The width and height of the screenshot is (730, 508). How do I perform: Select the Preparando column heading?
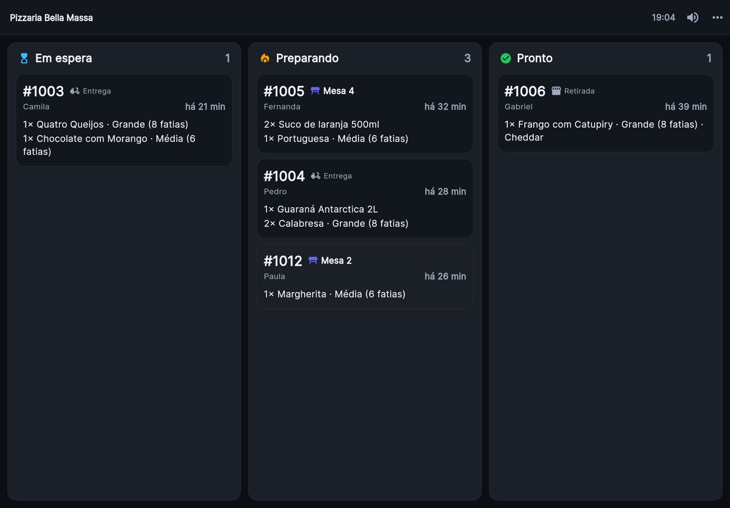[307, 58]
